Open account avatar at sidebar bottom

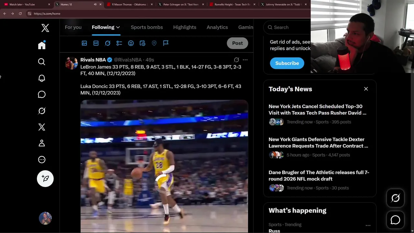pyautogui.click(x=45, y=218)
